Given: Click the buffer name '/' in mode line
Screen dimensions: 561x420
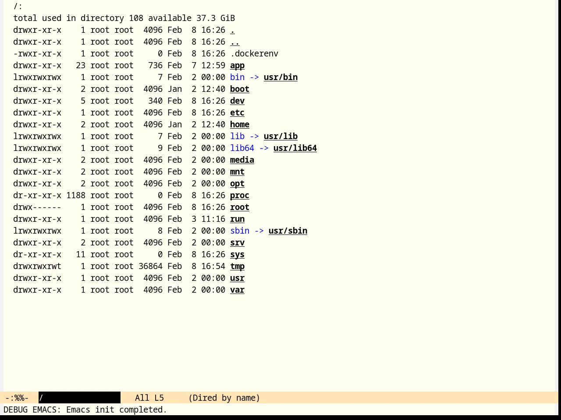Looking at the screenshot, I should (x=41, y=398).
